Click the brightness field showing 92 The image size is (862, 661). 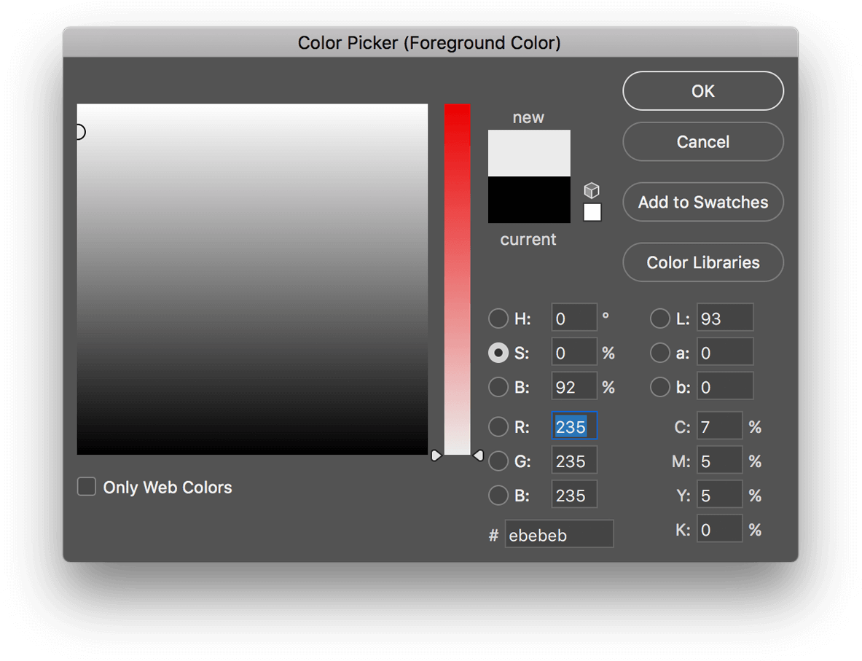point(574,386)
